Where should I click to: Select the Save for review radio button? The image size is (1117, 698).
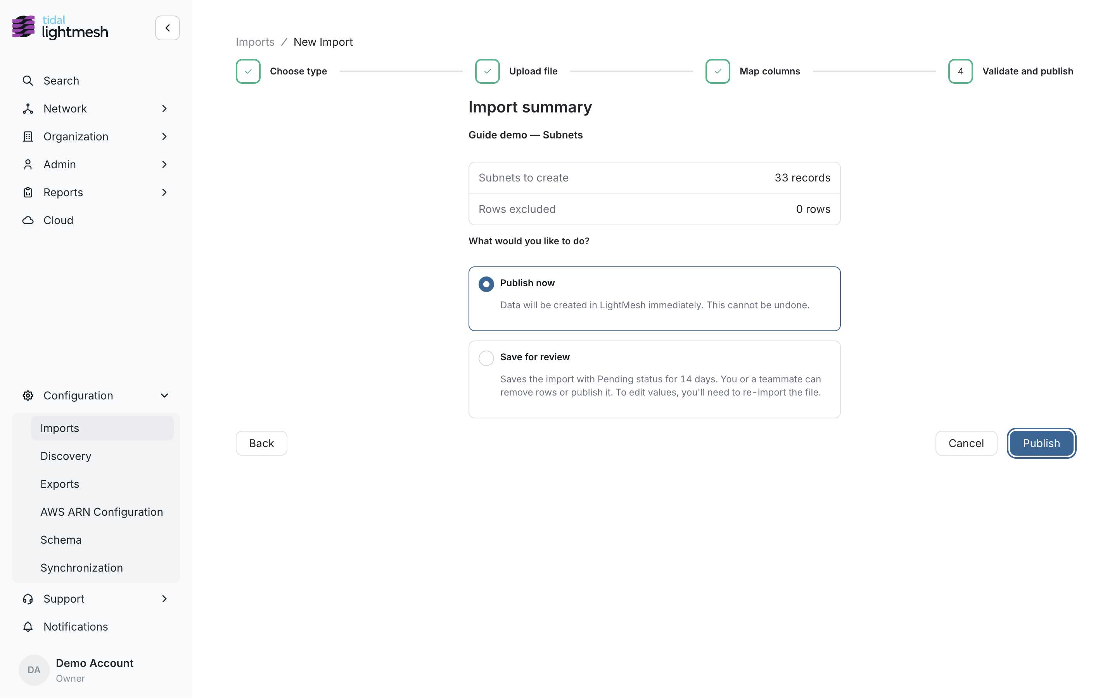pos(486,358)
